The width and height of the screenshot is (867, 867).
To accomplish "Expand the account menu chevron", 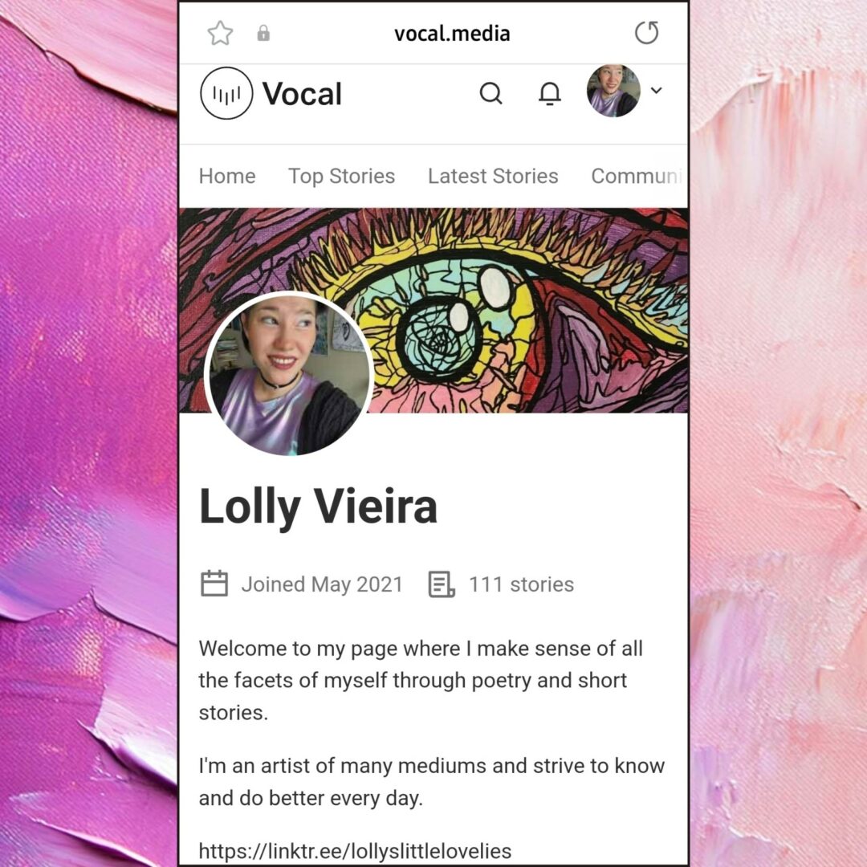I will coord(657,91).
